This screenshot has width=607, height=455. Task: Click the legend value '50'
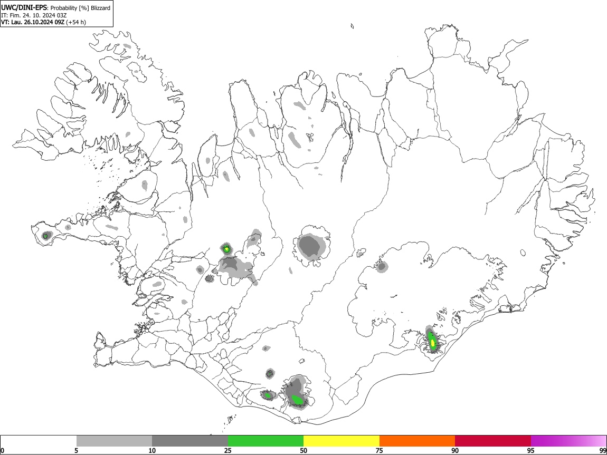click(x=303, y=450)
